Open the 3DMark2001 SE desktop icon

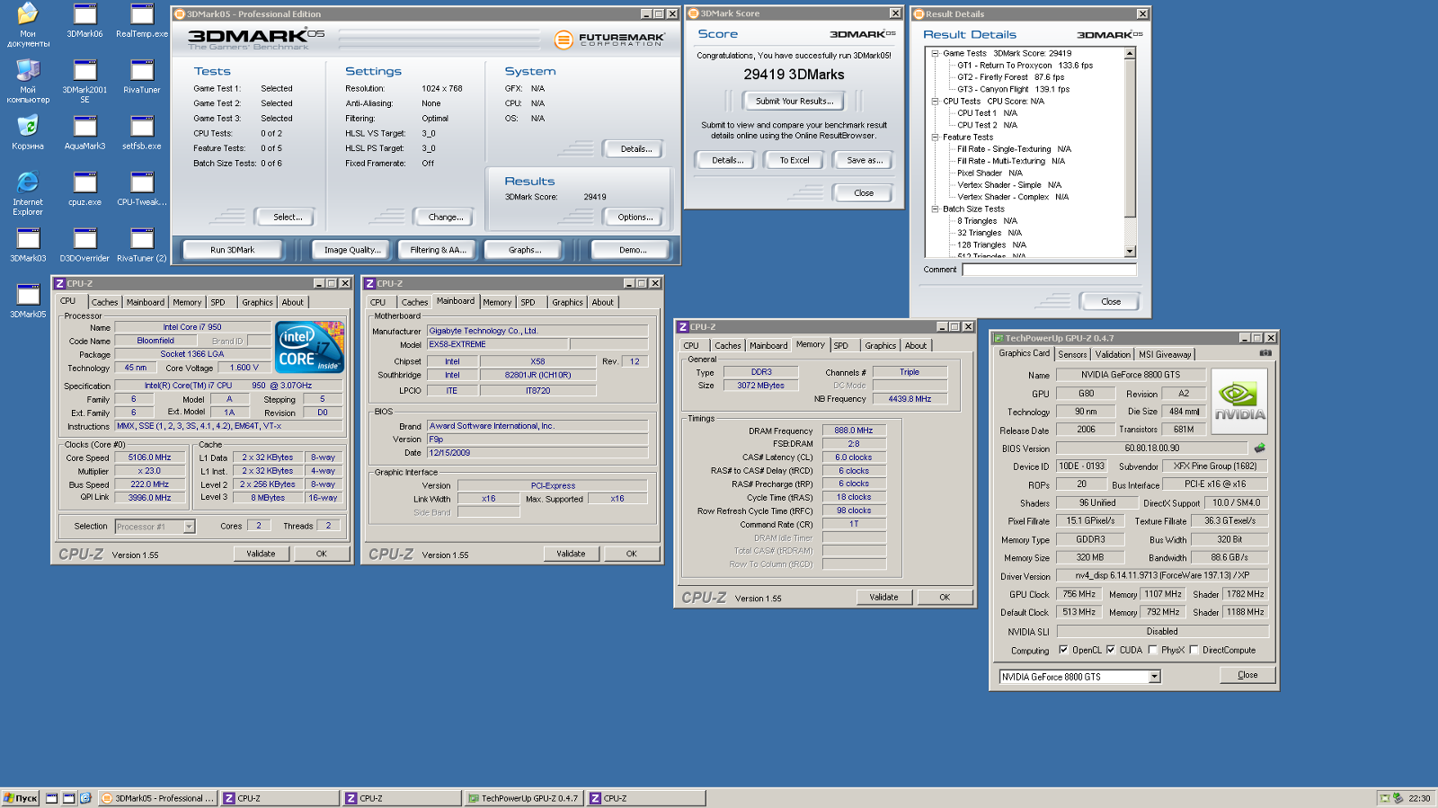84,81
